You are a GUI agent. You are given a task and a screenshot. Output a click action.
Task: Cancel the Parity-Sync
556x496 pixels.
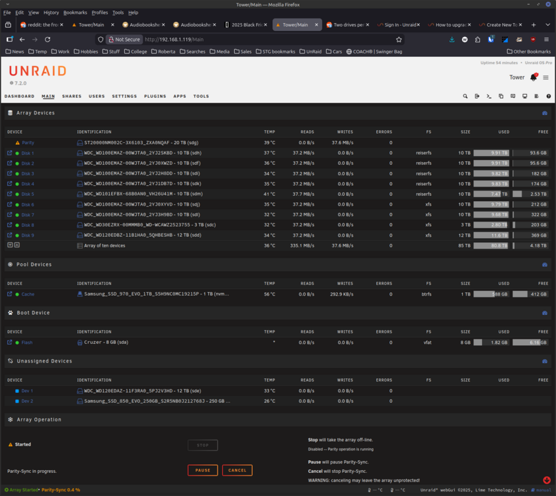coord(237,470)
